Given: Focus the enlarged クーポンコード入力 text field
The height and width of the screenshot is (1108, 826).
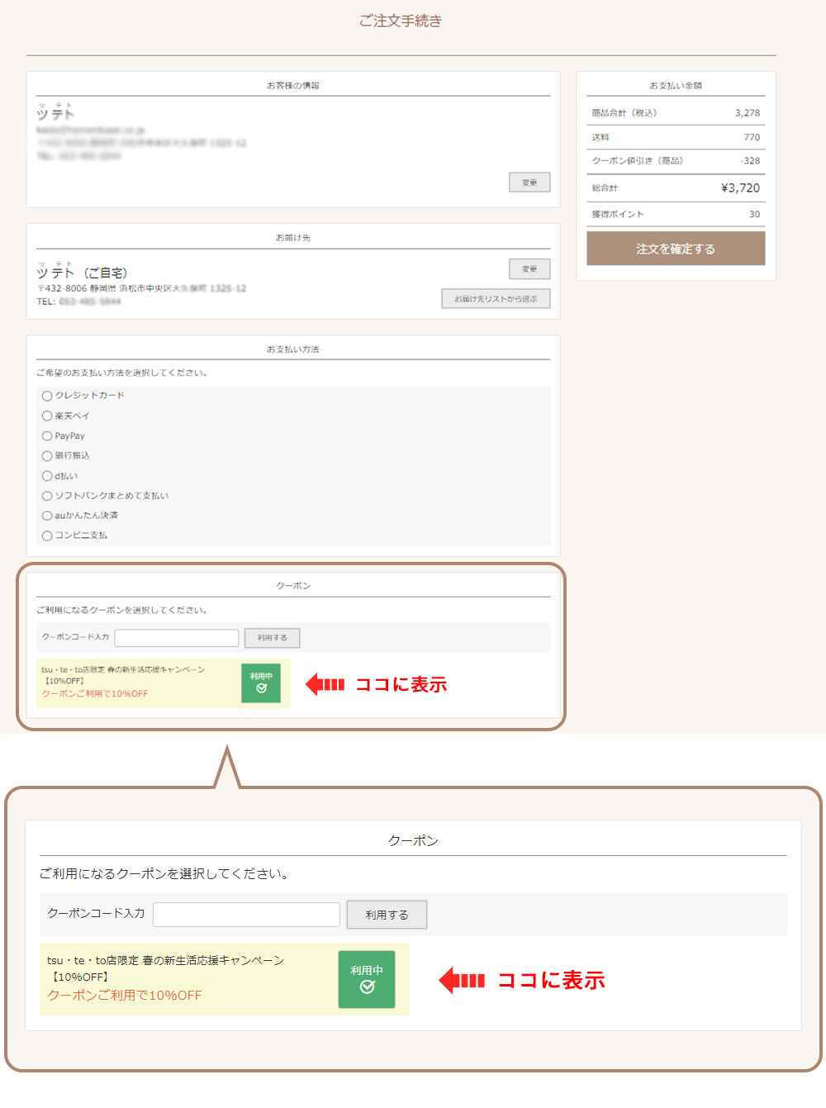Looking at the screenshot, I should coord(246,915).
